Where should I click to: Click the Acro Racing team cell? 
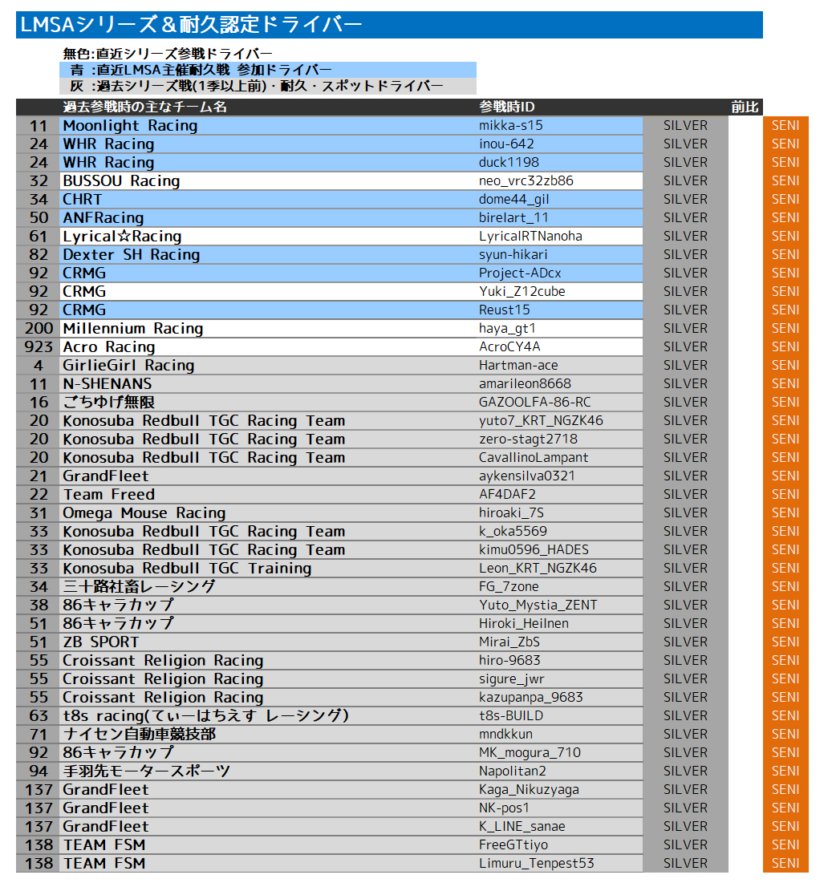109,347
